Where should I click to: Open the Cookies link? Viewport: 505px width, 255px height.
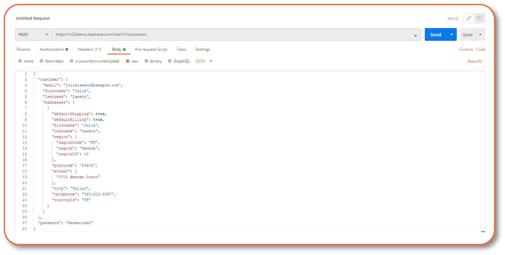tap(466, 49)
